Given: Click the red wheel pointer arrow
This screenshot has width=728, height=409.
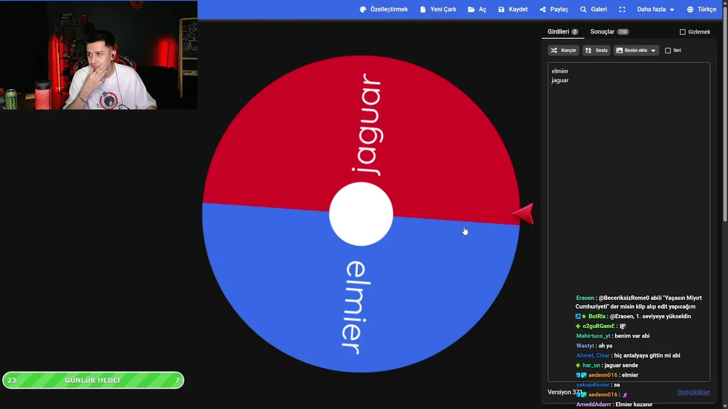Looking at the screenshot, I should tap(523, 214).
